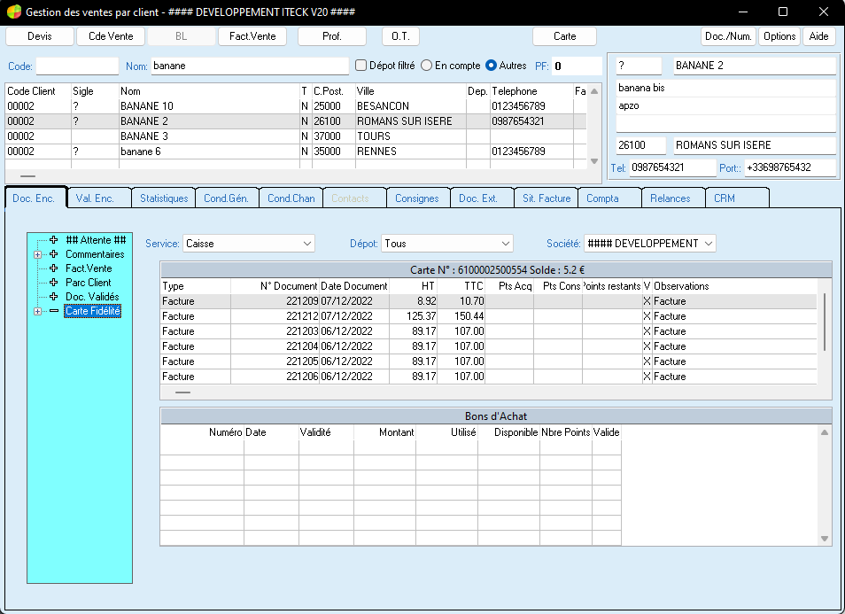Screen dimensions: 845x614
Task: Open the Société dropdown
Action: coord(650,244)
